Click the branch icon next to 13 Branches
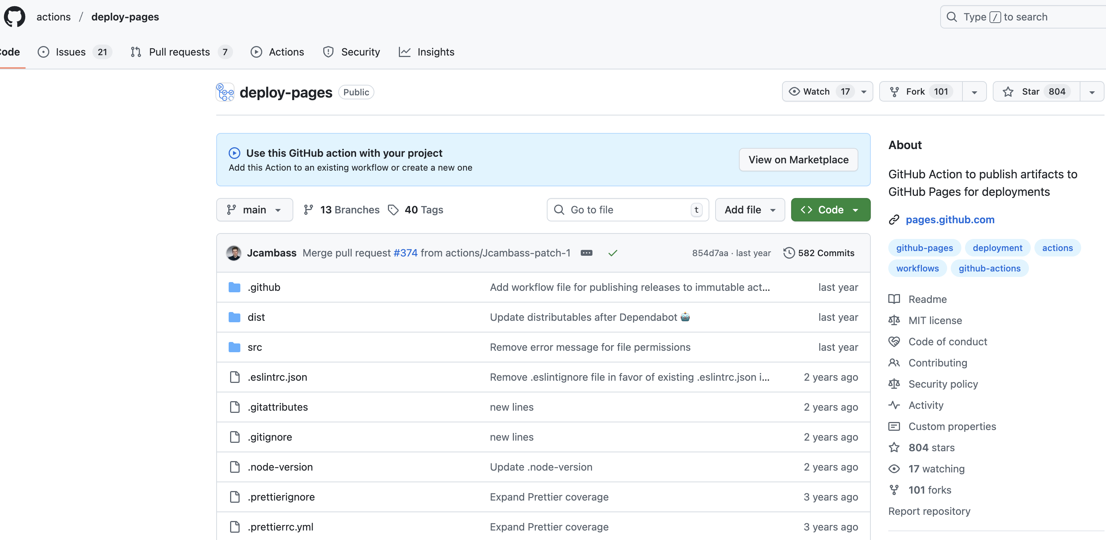The height and width of the screenshot is (540, 1106). click(308, 210)
